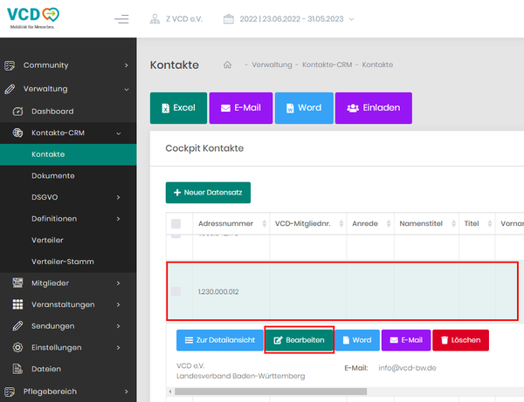Click the horizontal table scrollbar thumb

[x=271, y=392]
